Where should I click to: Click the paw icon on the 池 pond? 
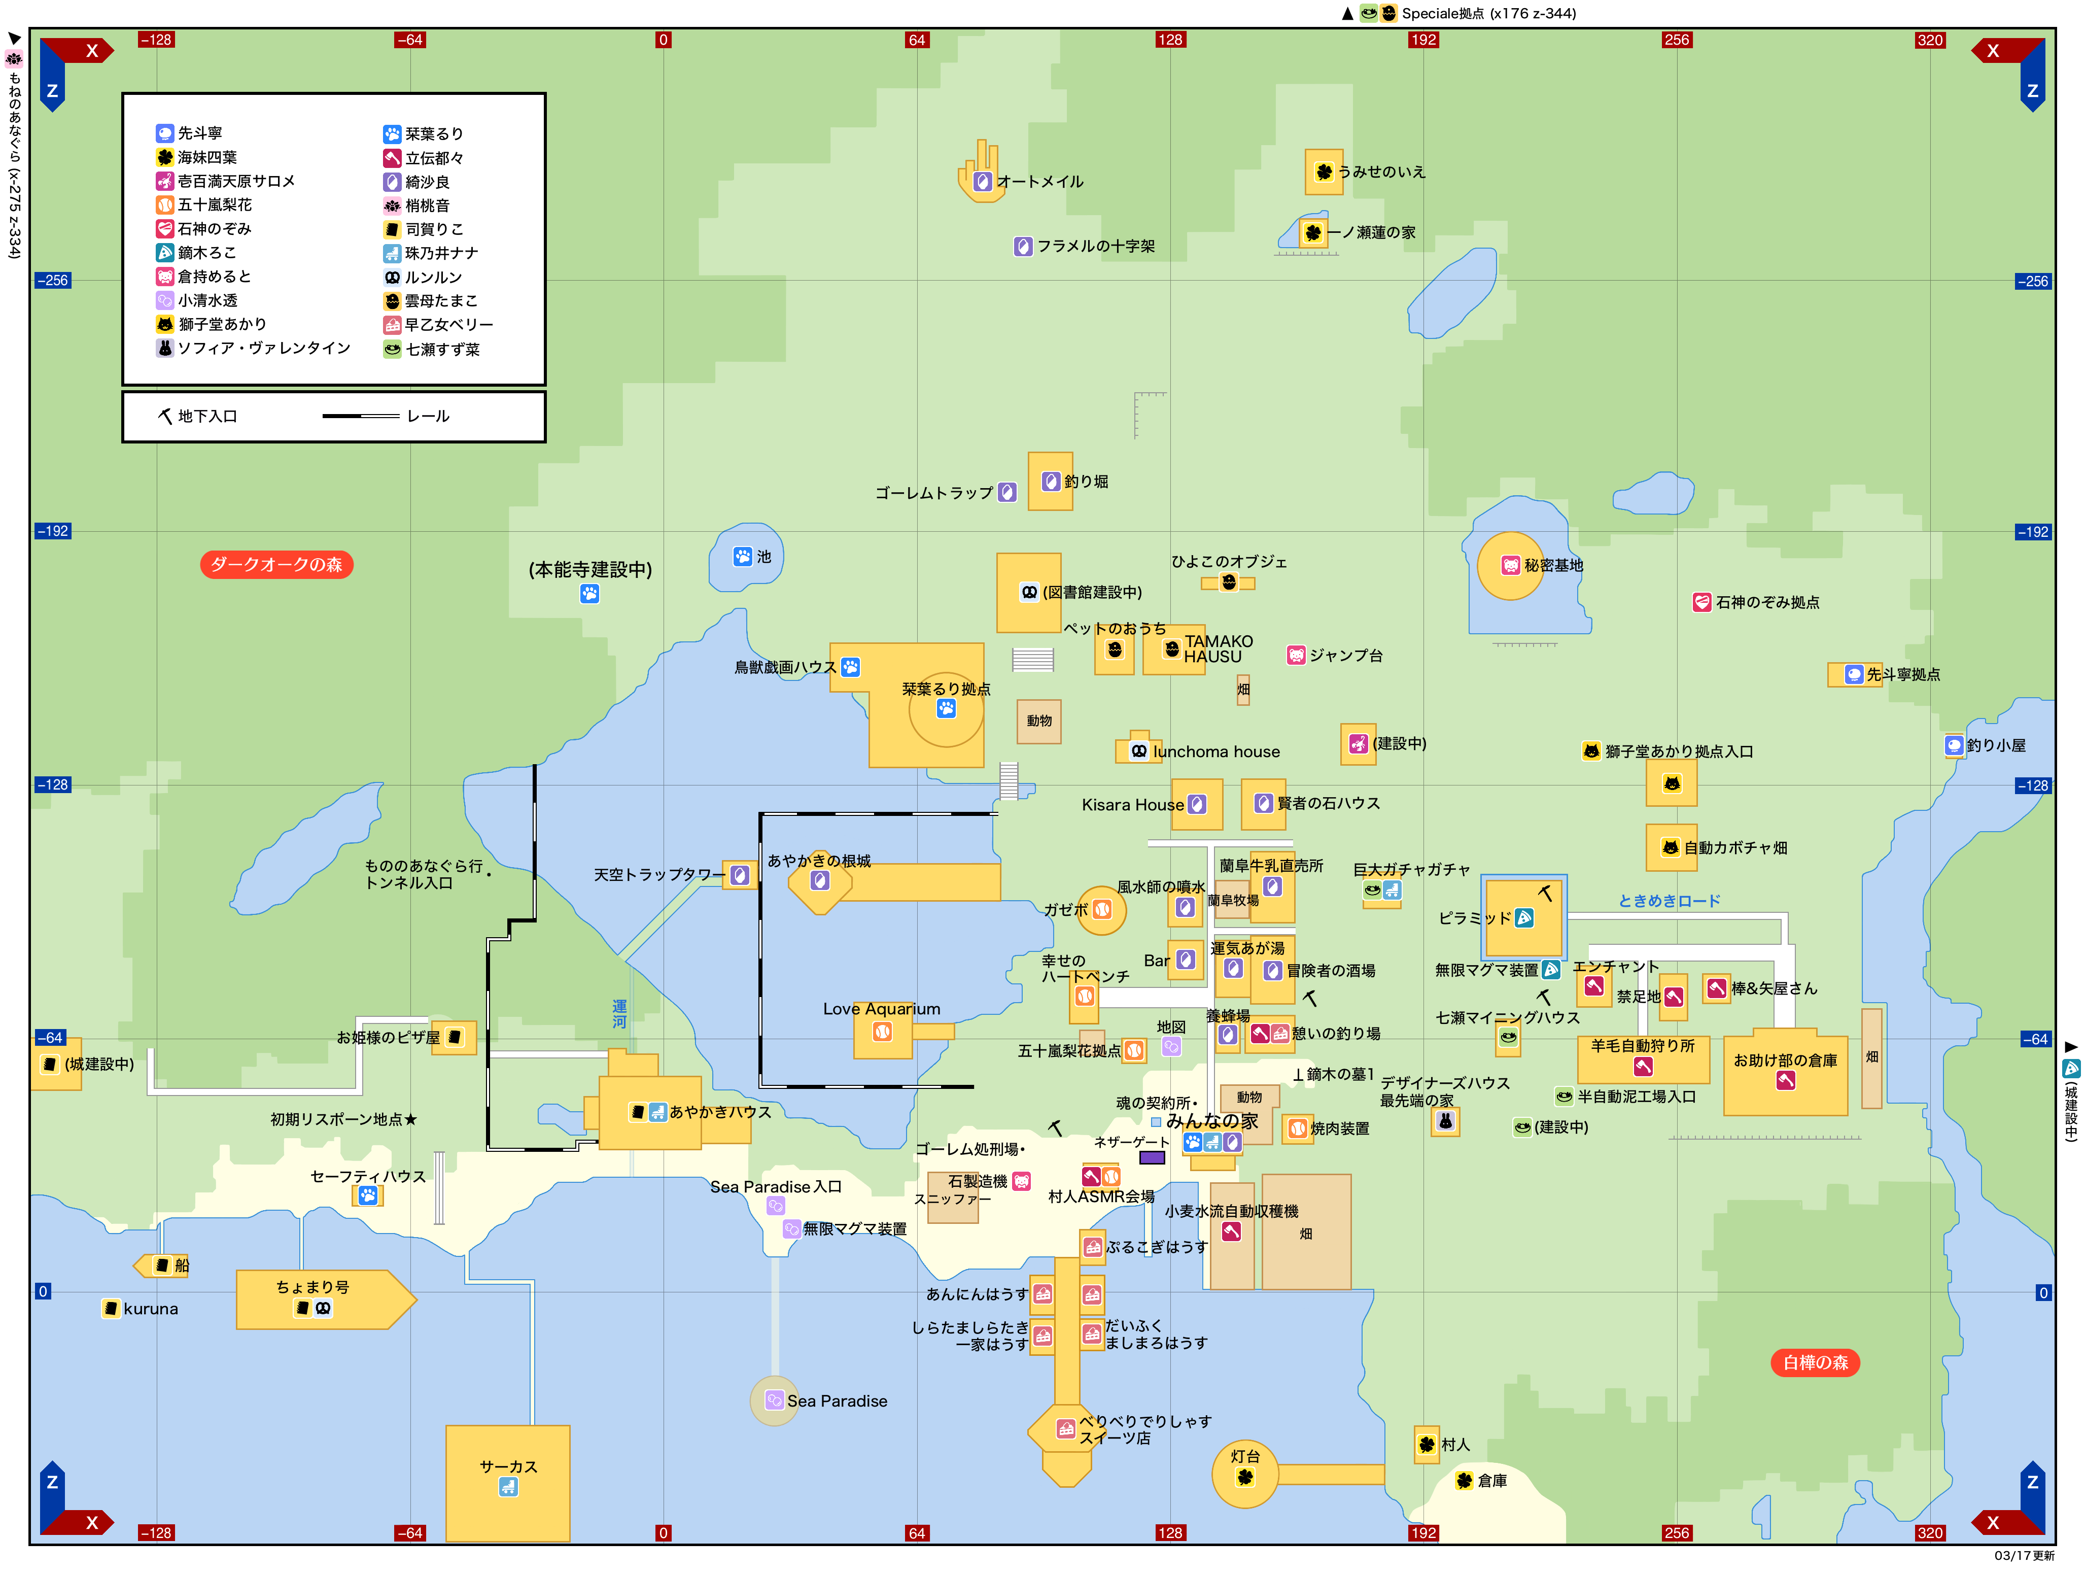pos(743,557)
